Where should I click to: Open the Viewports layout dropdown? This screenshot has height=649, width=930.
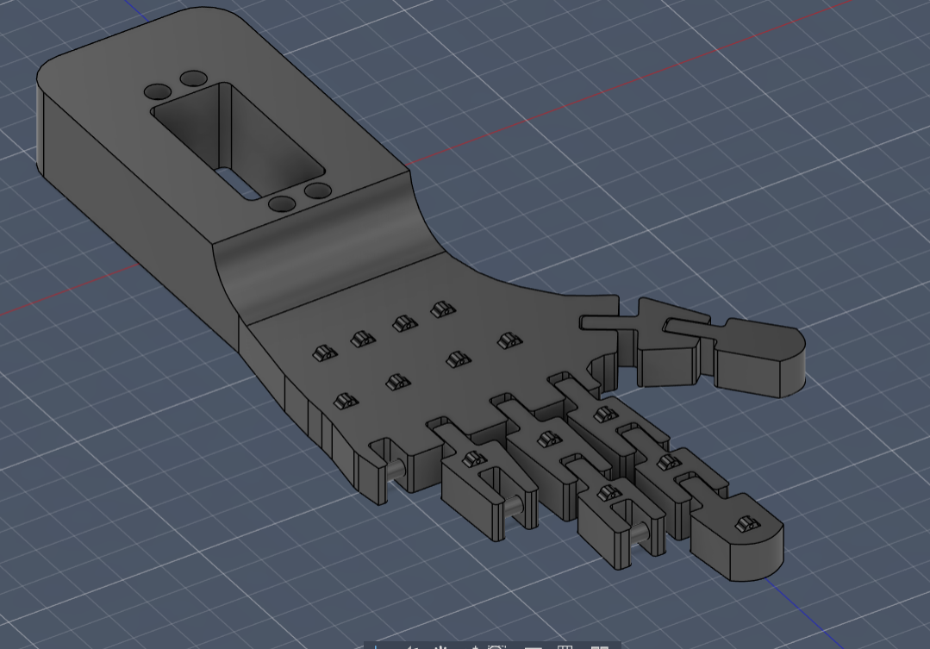(599, 646)
